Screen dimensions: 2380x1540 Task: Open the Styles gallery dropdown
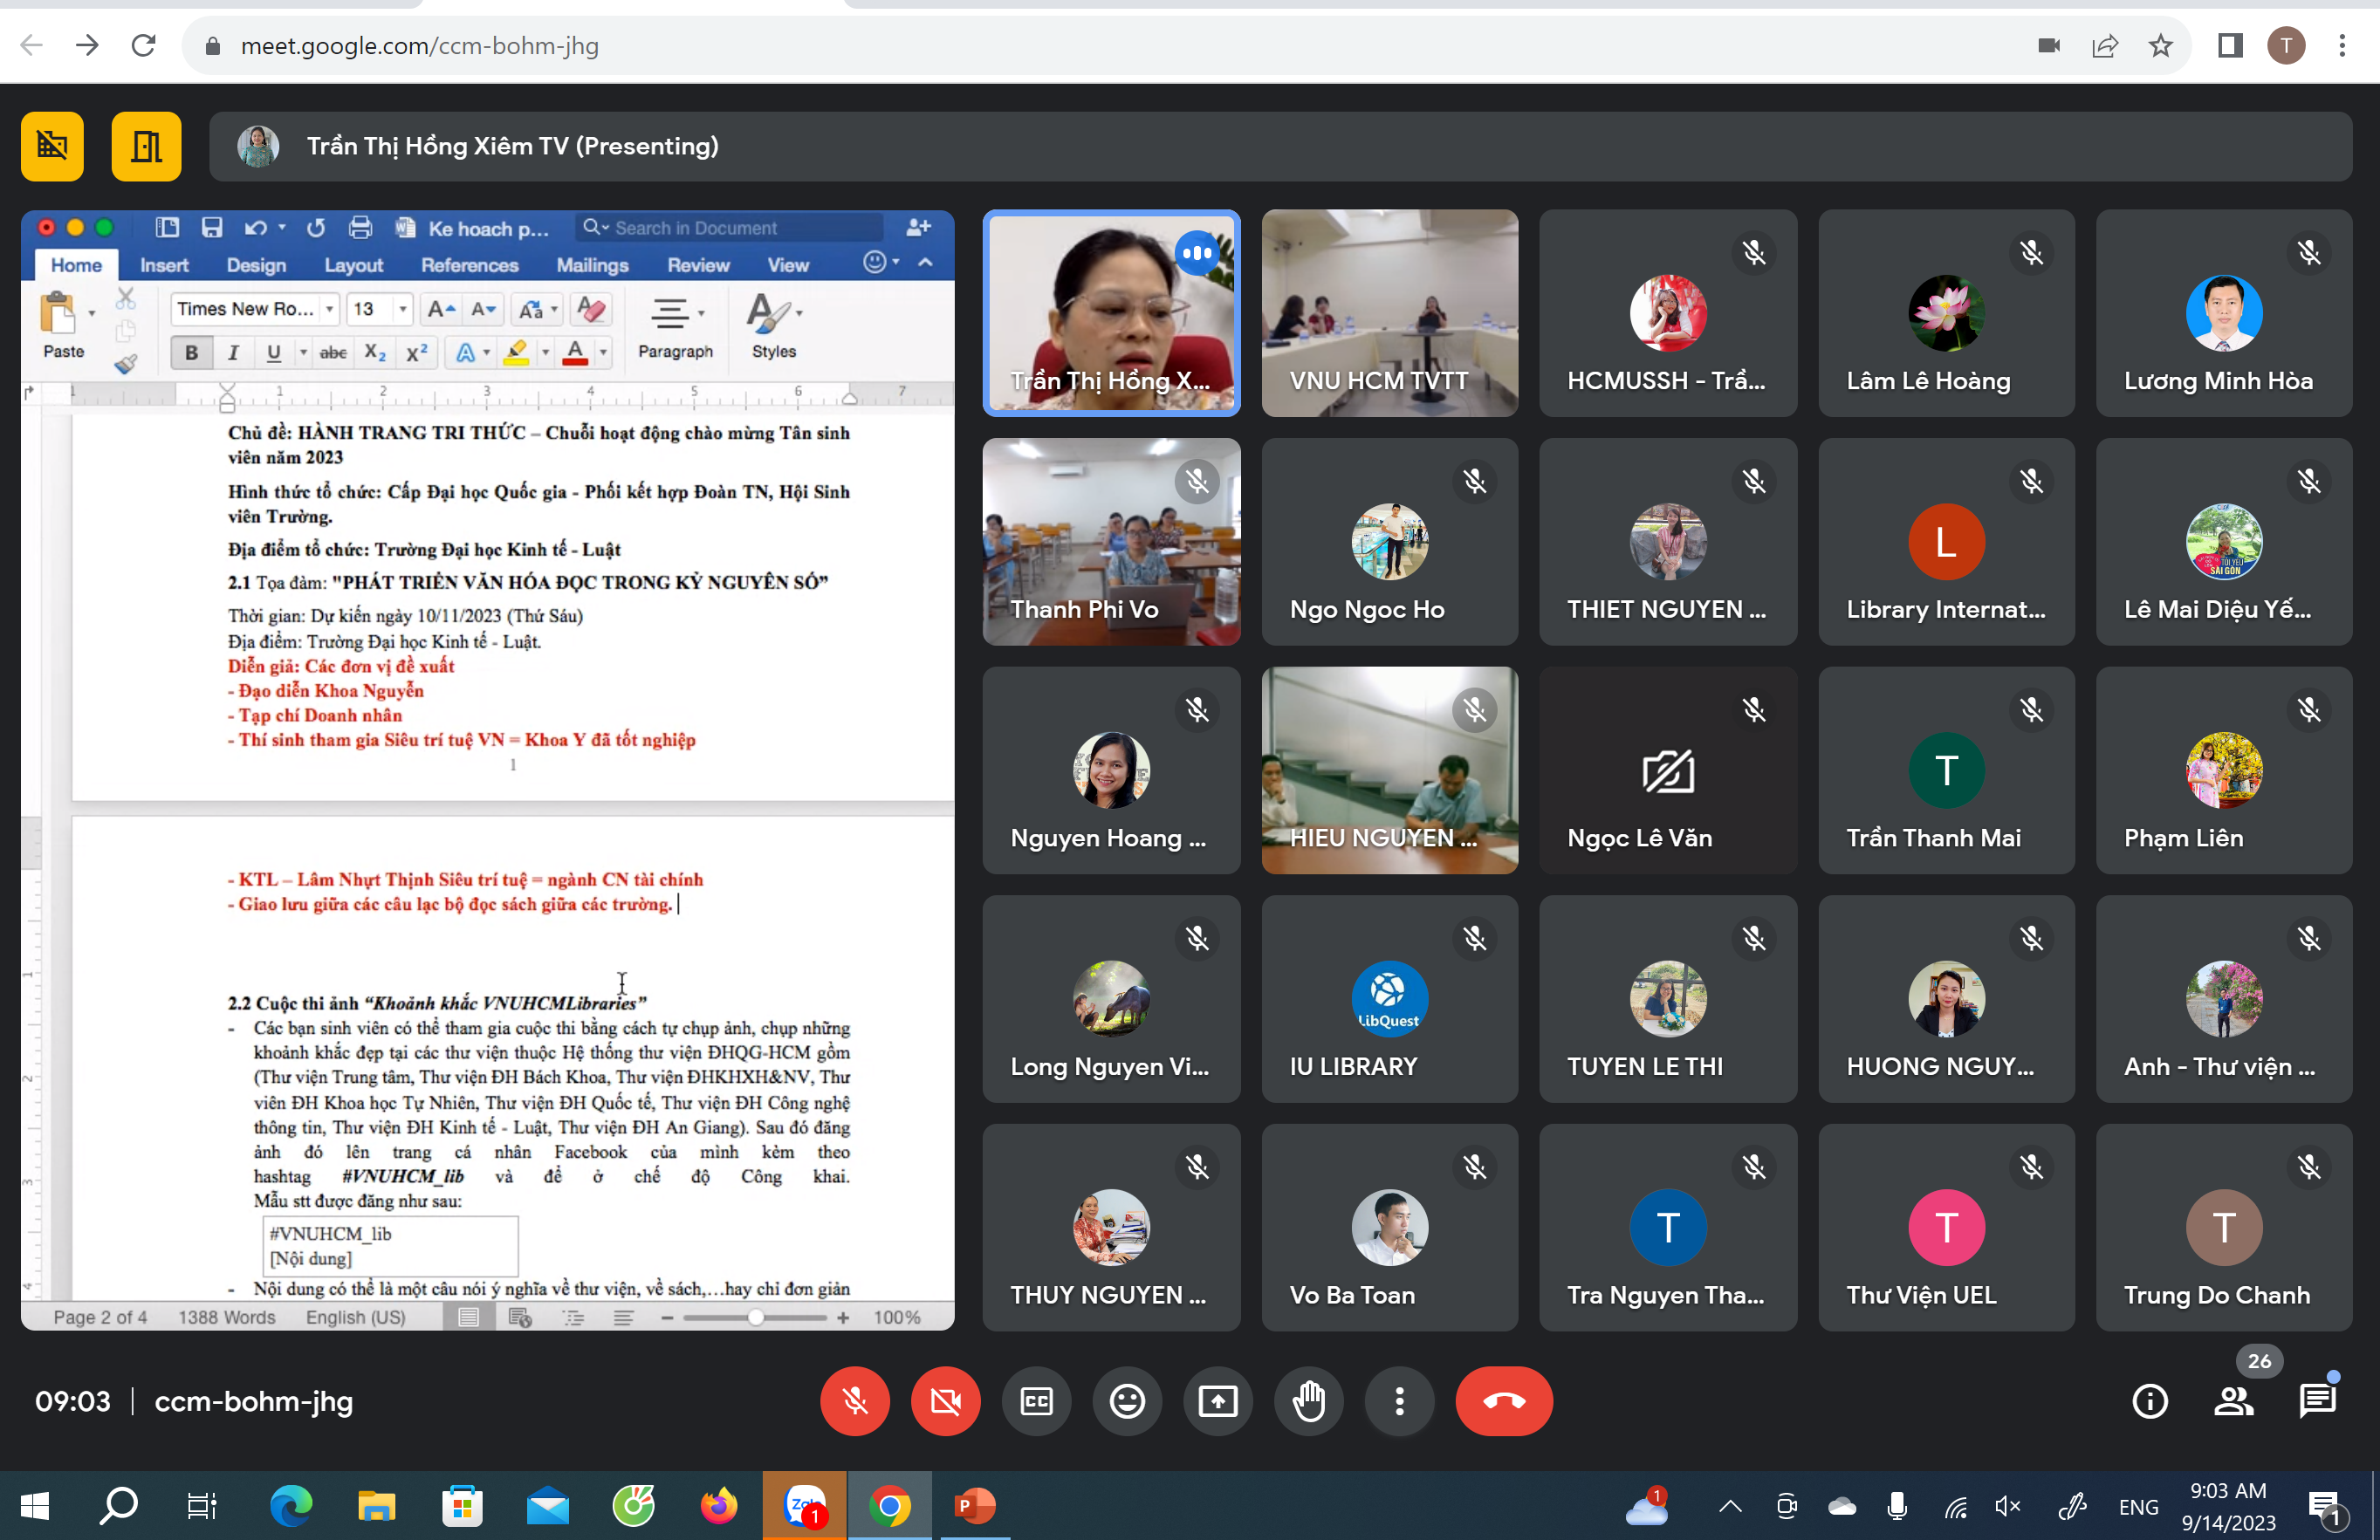pyautogui.click(x=774, y=326)
